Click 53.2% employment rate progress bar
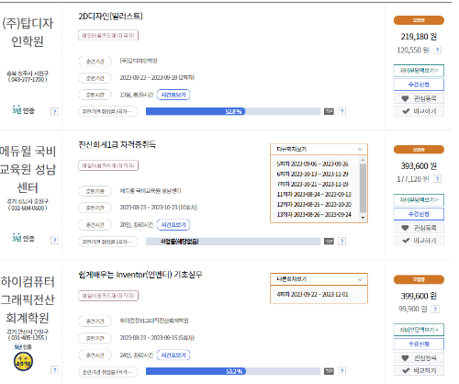459x384 pixels. [x=233, y=371]
